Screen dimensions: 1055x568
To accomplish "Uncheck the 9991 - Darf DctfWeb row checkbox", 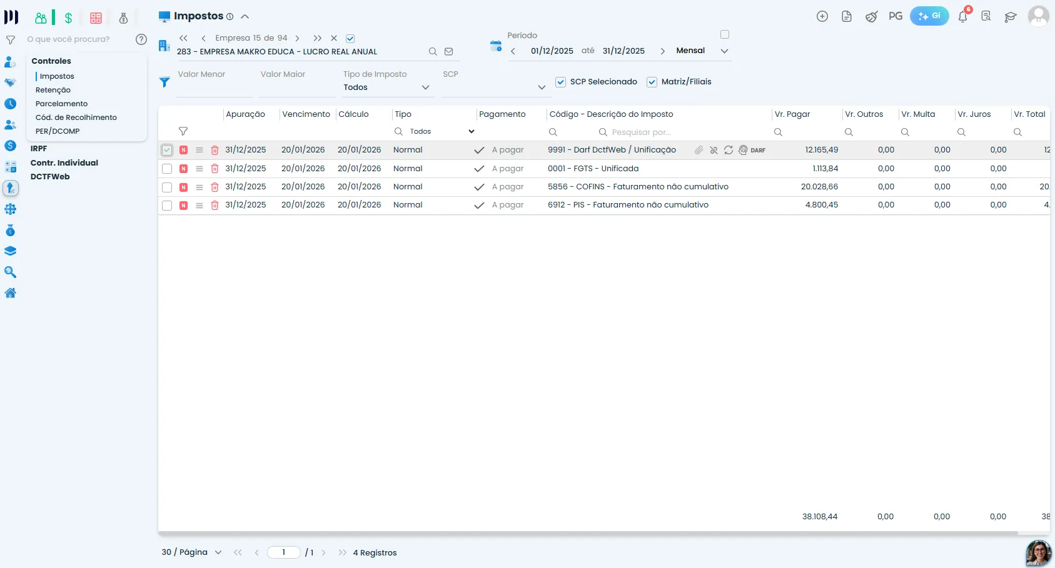I will point(167,150).
